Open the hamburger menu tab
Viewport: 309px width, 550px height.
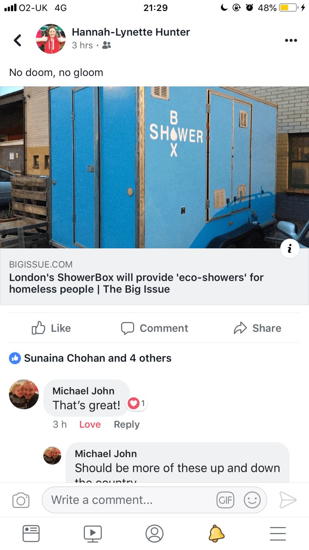278,533
